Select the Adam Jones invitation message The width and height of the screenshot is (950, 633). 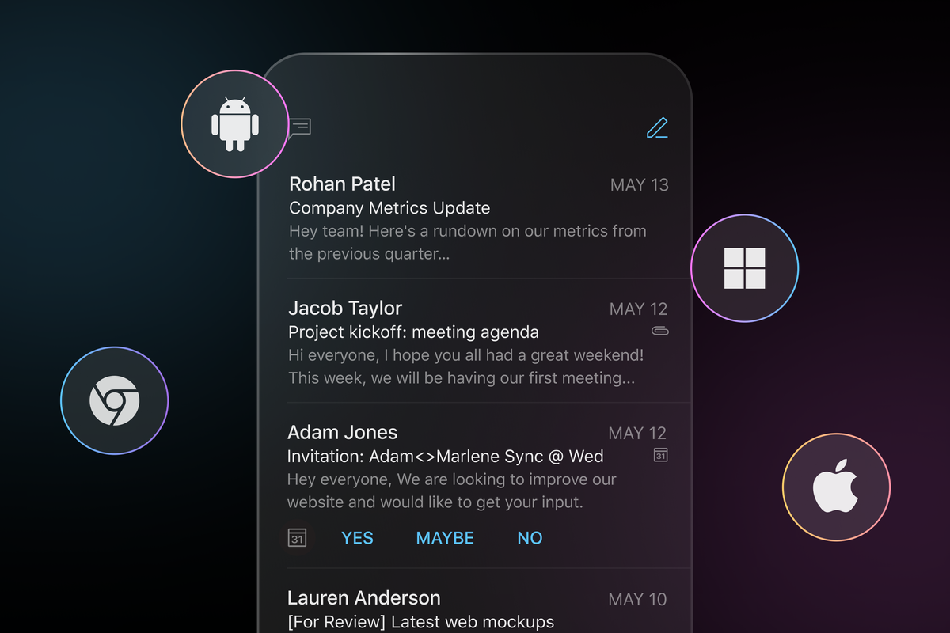coord(478,485)
